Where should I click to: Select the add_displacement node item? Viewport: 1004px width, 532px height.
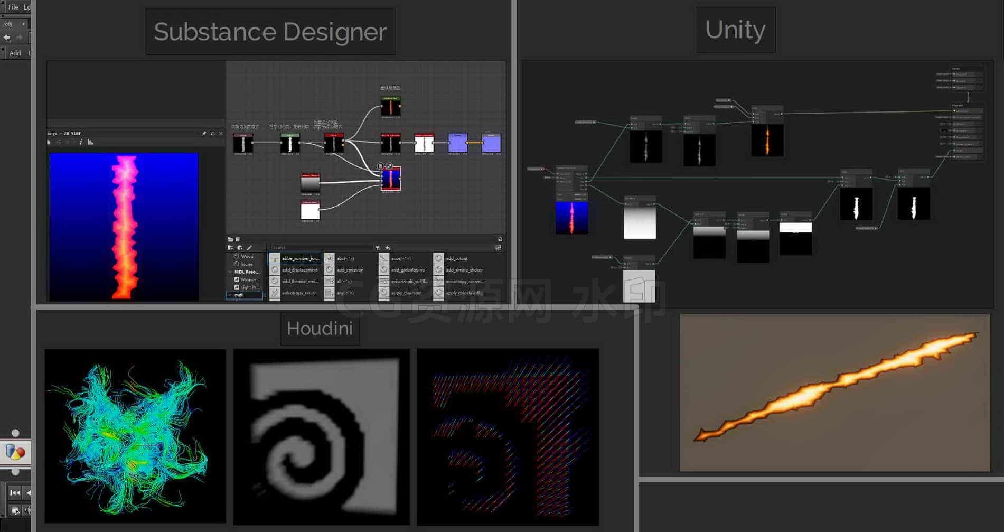tap(295, 270)
